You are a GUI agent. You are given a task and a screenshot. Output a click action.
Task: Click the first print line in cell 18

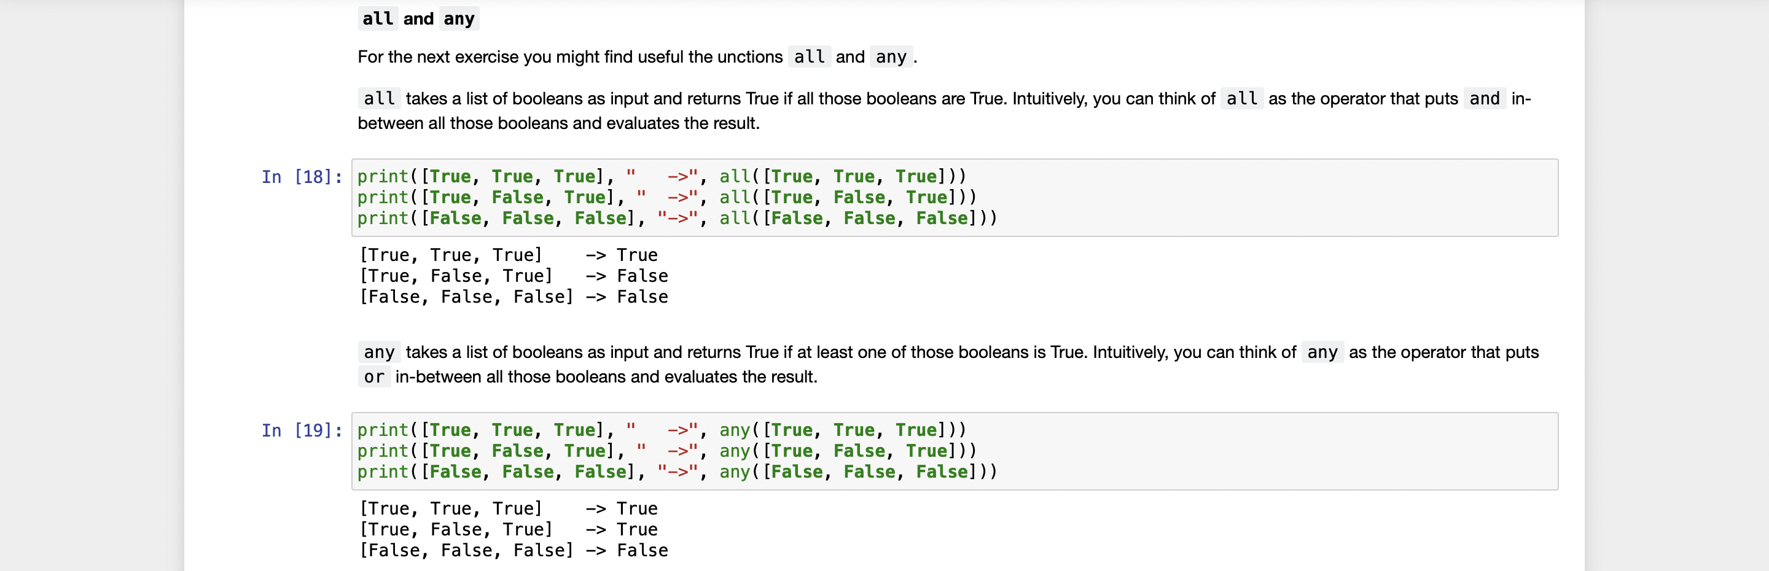point(659,176)
